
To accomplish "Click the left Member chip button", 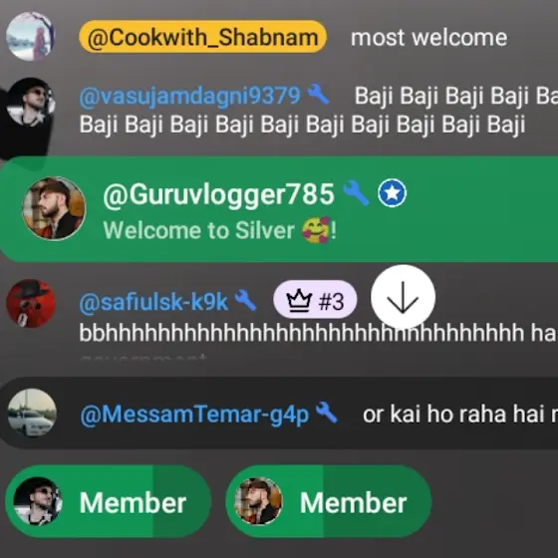I will pos(109,501).
